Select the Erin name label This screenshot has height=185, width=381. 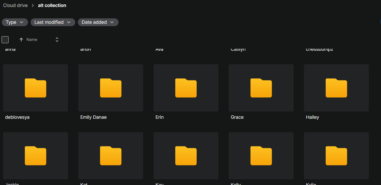pyautogui.click(x=160, y=117)
